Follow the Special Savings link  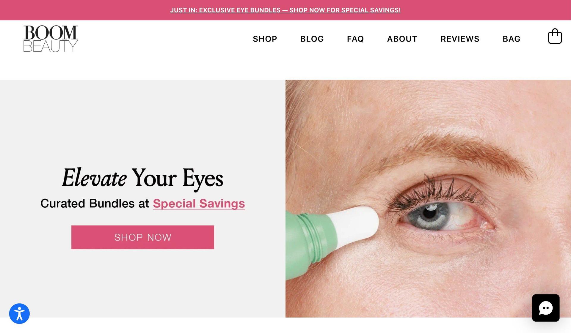pos(199,203)
